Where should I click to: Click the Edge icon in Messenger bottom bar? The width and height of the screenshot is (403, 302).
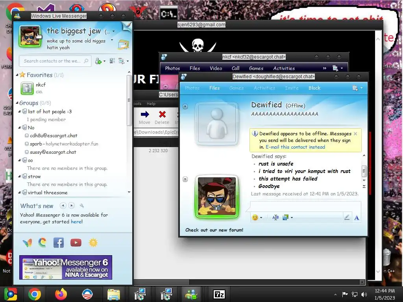pyautogui.click(x=43, y=243)
